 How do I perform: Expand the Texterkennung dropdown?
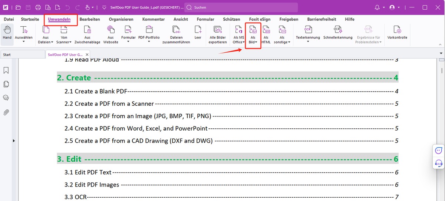[x=308, y=42]
